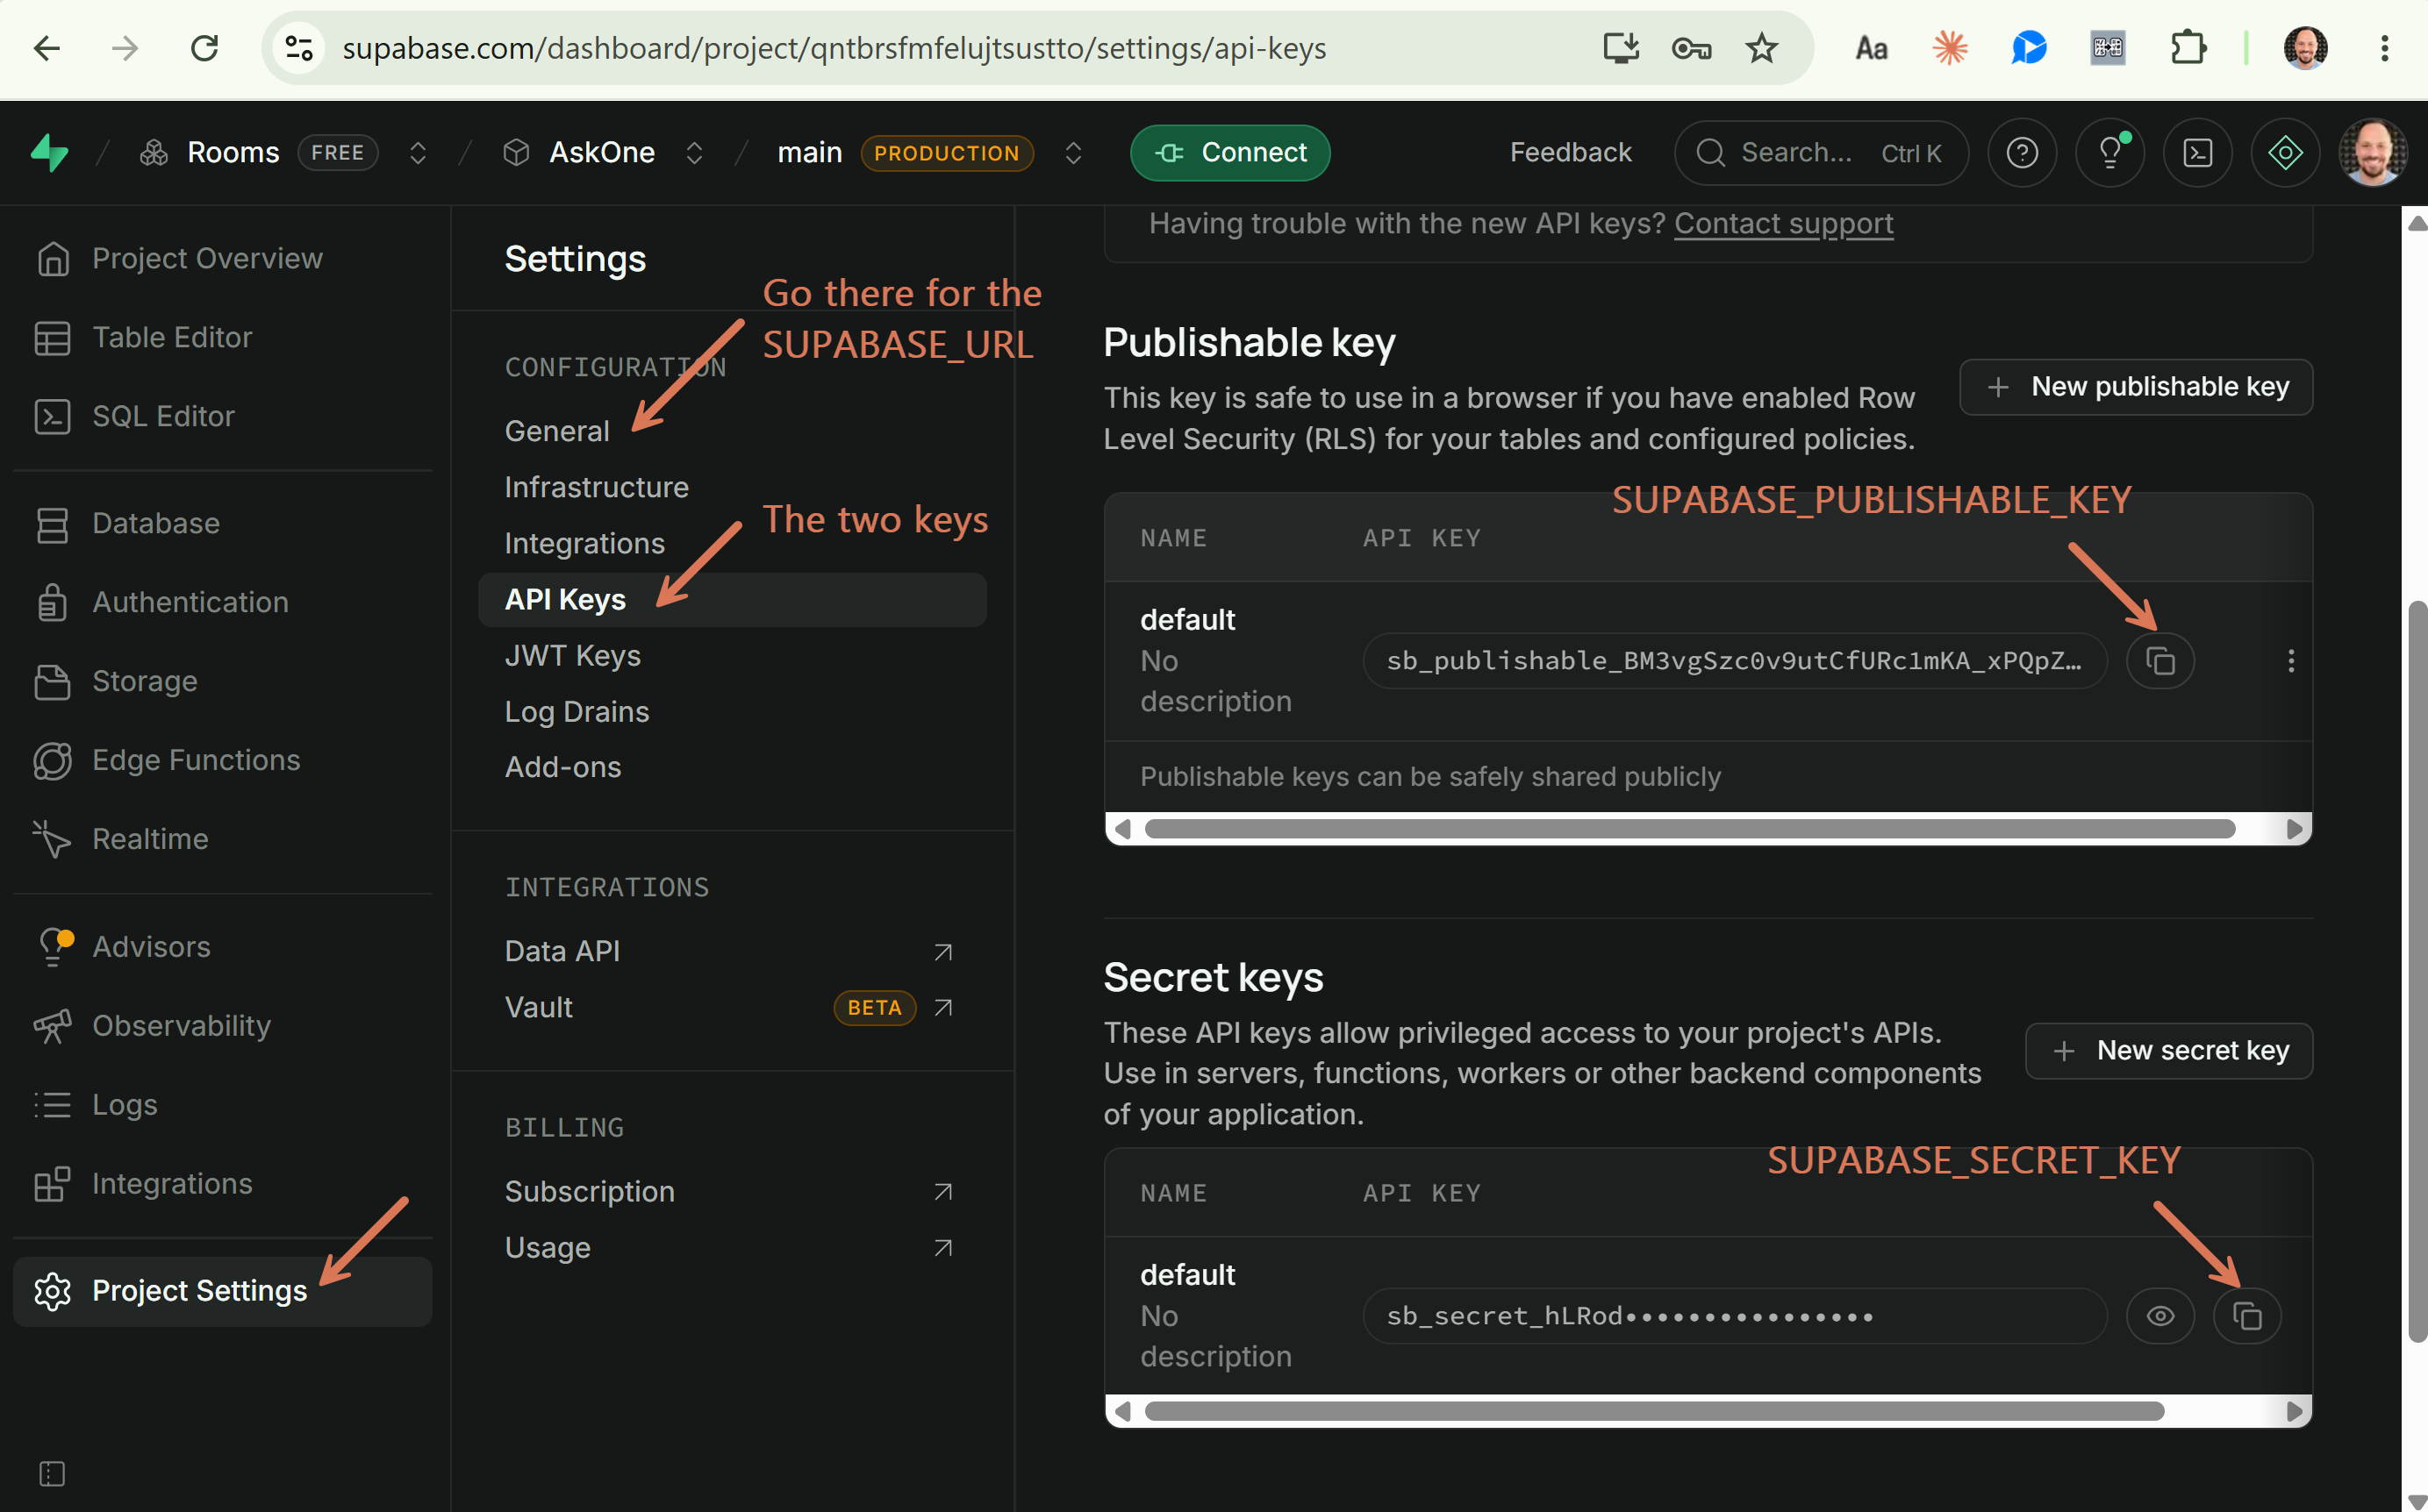This screenshot has width=2428, height=1512.
Task: Reload the current page
Action: click(x=204, y=48)
